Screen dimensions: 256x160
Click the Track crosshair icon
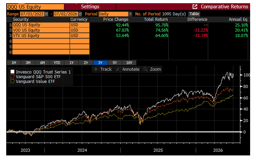[x=96, y=69]
